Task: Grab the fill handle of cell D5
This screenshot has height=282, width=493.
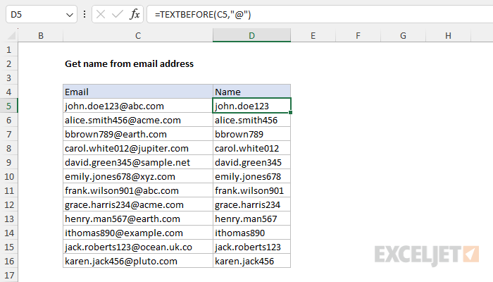Action: coord(290,112)
